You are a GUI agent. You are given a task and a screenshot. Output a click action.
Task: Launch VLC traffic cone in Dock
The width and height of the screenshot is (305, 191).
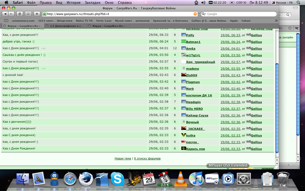pyautogui.click(x=180, y=179)
